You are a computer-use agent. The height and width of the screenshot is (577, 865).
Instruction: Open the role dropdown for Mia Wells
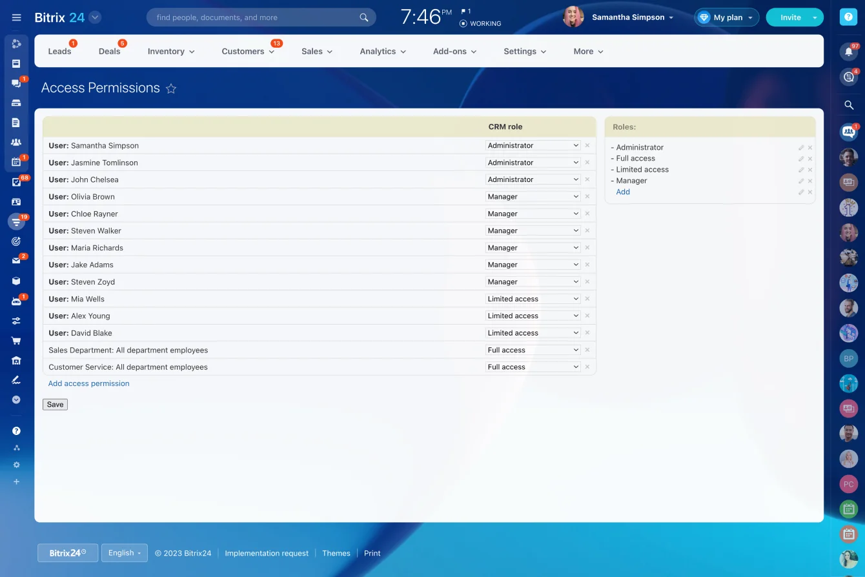[x=533, y=298]
